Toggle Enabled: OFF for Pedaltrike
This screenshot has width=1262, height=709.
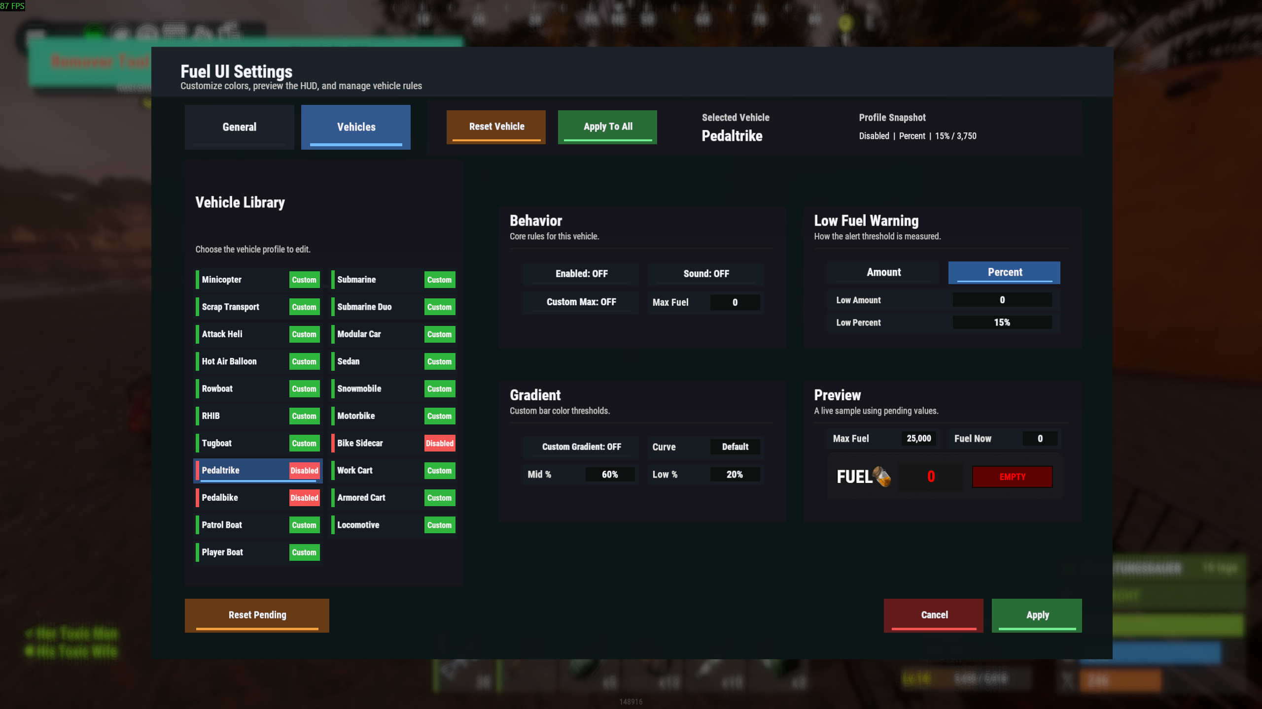click(x=581, y=274)
